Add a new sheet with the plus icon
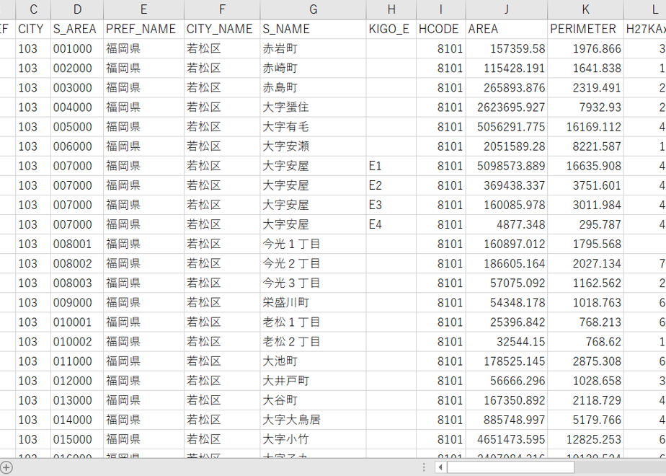Viewport: 666px width, 476px height. click(6, 468)
